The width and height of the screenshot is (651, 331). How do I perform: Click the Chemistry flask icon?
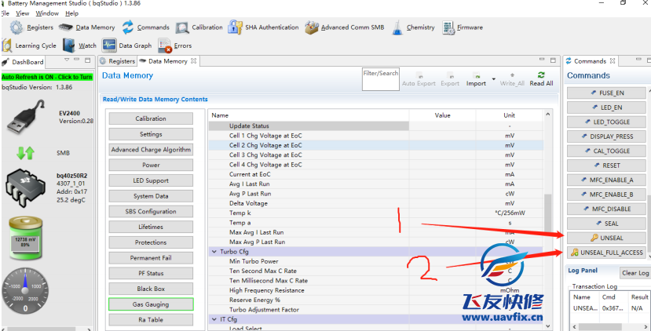tap(397, 27)
